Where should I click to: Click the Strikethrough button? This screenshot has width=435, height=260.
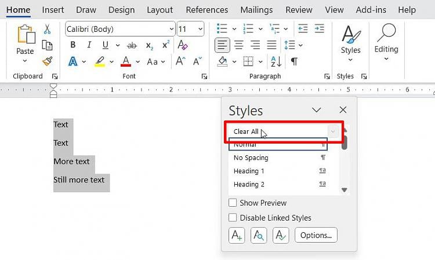[x=132, y=45]
